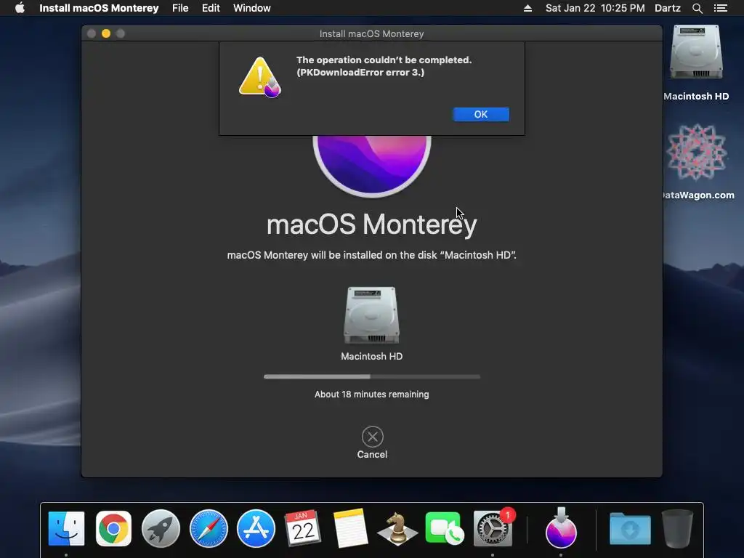Open the Downloads folder in Dock

coord(630,529)
